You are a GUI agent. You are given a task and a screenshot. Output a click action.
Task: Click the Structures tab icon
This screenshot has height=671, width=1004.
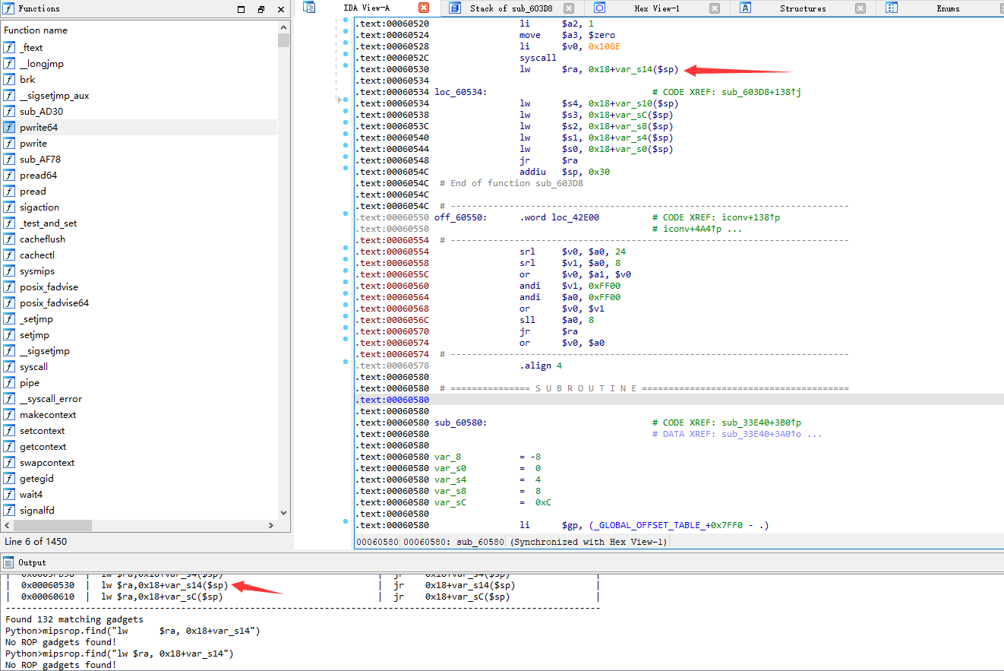point(745,8)
